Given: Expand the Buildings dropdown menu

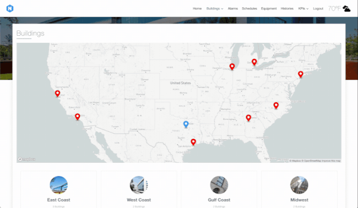Looking at the screenshot, I should click(x=215, y=8).
